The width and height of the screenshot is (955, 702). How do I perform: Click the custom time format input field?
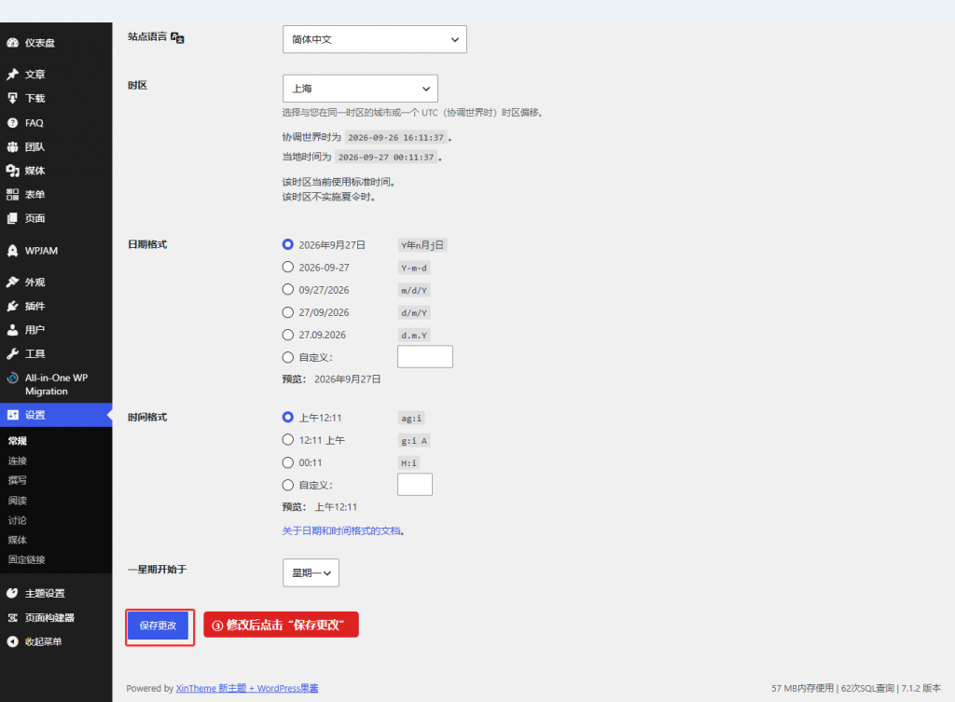coord(415,484)
